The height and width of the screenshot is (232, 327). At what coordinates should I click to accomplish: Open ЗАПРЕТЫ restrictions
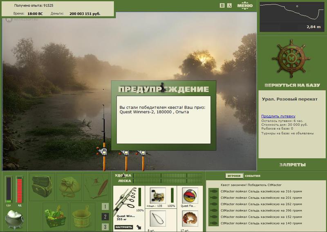tap(292, 165)
